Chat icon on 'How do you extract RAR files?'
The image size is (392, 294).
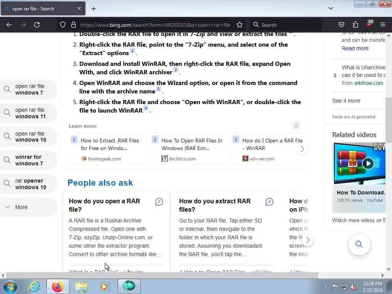pos(269,202)
